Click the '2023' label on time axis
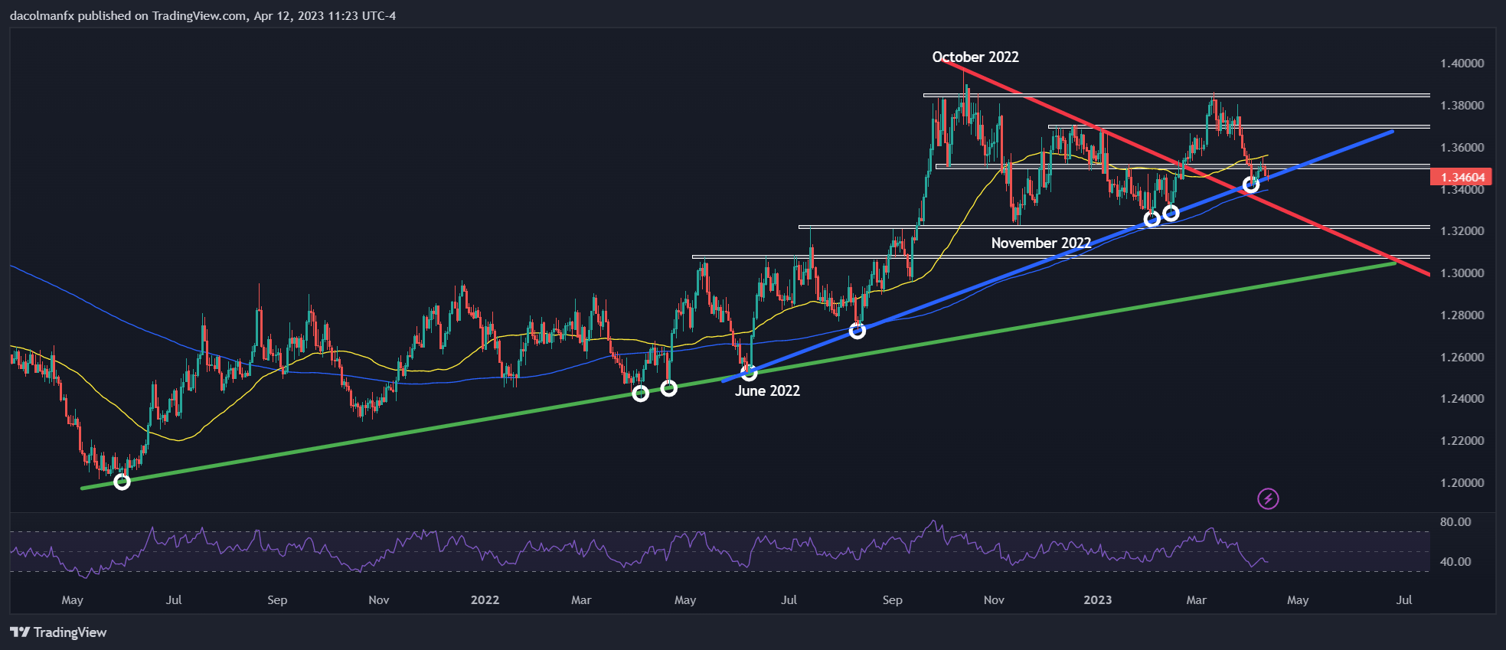 [1098, 600]
